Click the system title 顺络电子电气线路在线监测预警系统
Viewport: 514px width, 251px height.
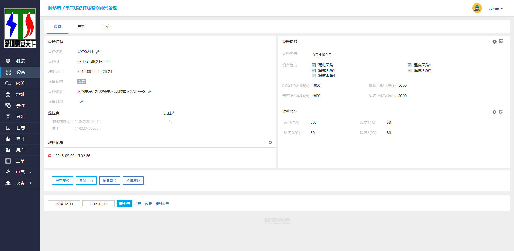click(82, 8)
